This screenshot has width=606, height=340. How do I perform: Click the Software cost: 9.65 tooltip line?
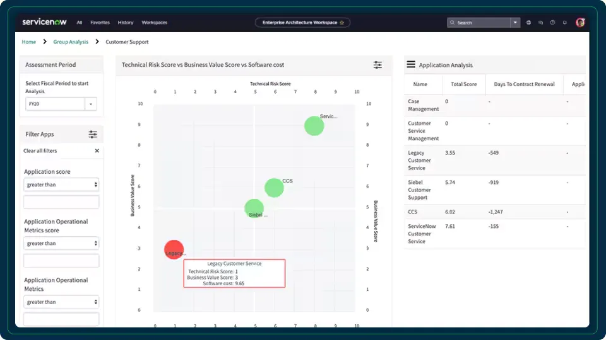[x=223, y=283]
